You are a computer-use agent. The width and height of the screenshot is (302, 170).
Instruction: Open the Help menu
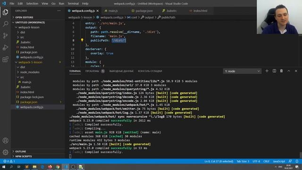click(x=85, y=3)
